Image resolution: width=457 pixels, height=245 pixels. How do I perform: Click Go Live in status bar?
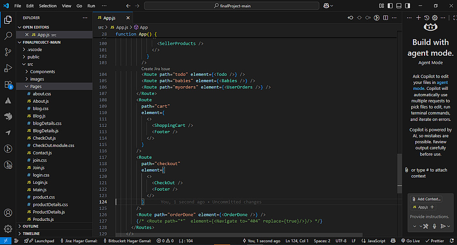[x=410, y=241]
